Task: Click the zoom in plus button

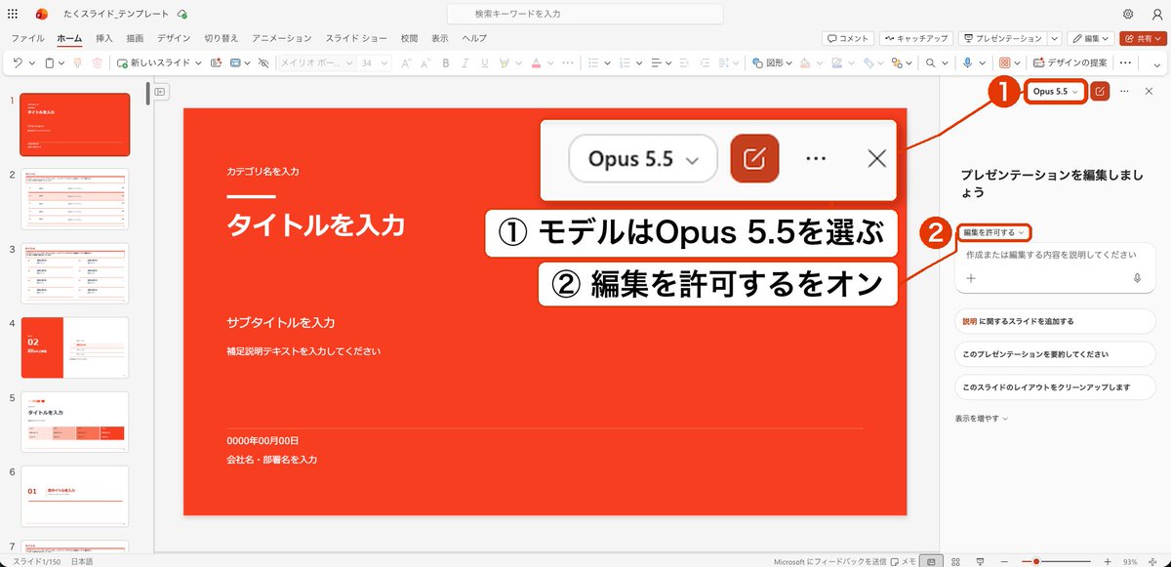Action: [1107, 561]
